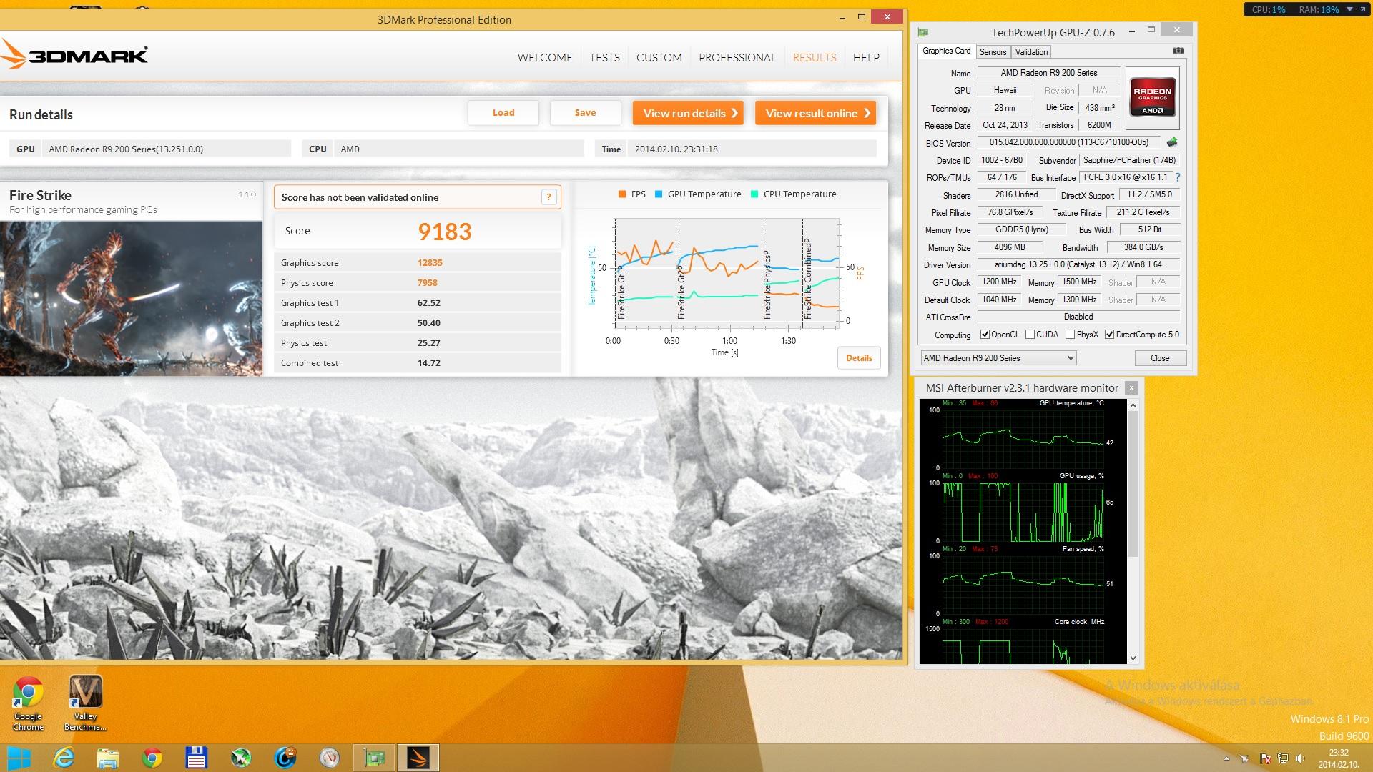
Task: Click the 3DMark logo in the header
Action: click(74, 55)
